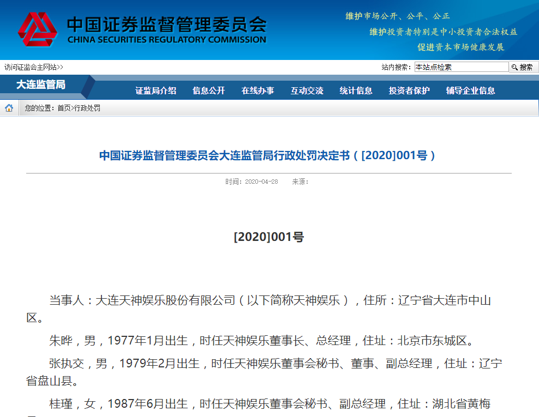539x417 pixels.
Task: Open the 证监局介绍 menu item
Action: point(155,90)
